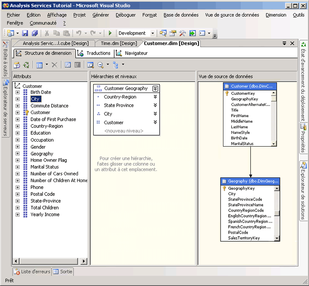Click the Redo arrow icon
Image resolution: width=309 pixels, height=286 pixels.
[93, 33]
